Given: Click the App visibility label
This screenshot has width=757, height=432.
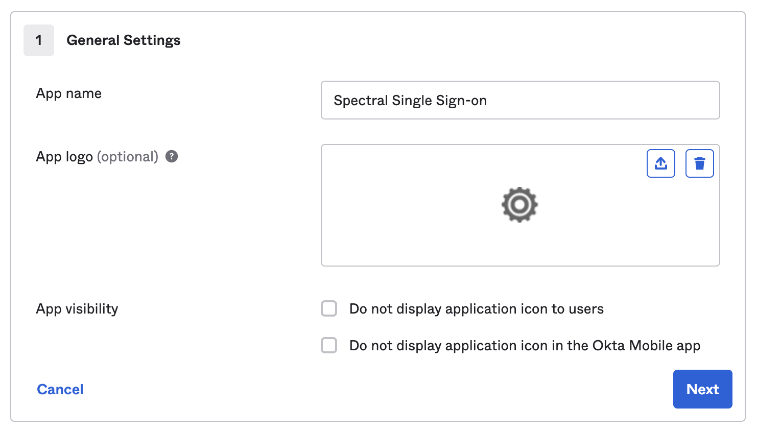Looking at the screenshot, I should [77, 309].
